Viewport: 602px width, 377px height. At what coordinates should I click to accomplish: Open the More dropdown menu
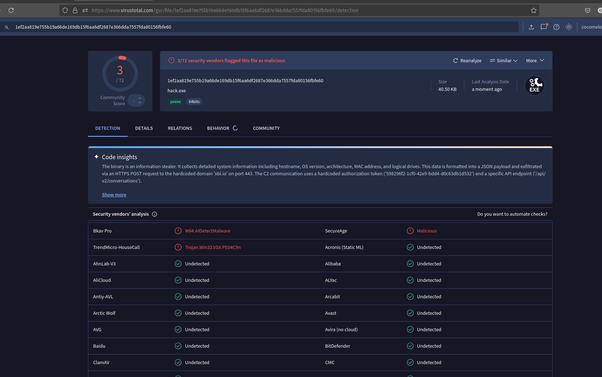coord(535,61)
